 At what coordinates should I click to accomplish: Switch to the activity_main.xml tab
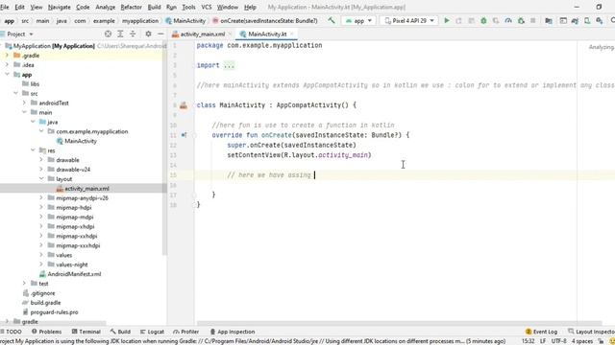[x=203, y=34]
